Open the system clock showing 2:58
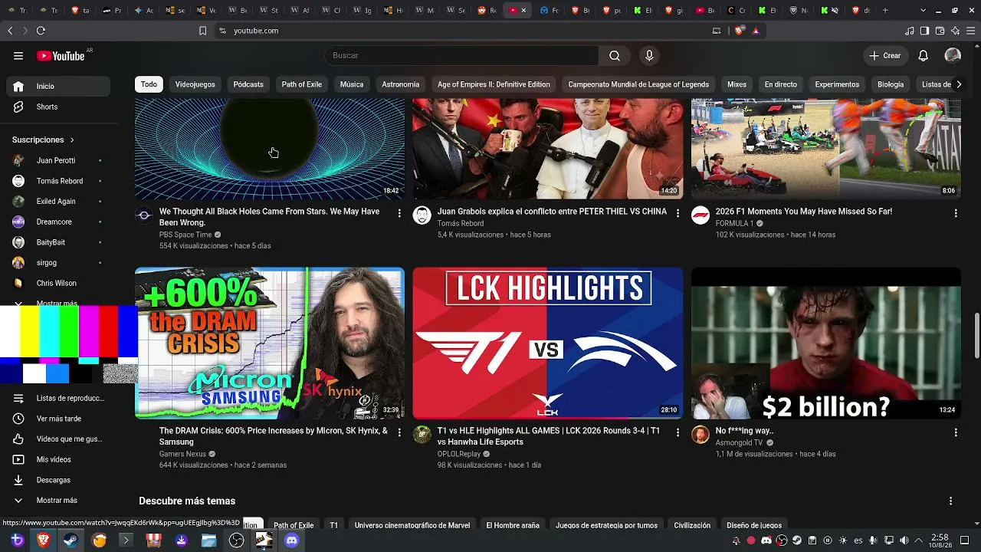 (x=940, y=540)
